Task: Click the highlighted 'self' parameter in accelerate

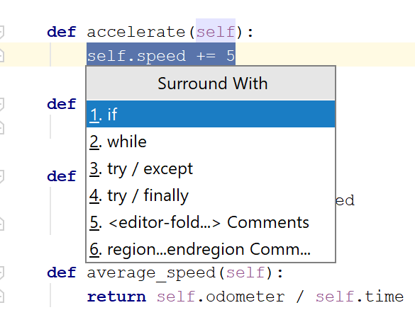Action: [216, 33]
